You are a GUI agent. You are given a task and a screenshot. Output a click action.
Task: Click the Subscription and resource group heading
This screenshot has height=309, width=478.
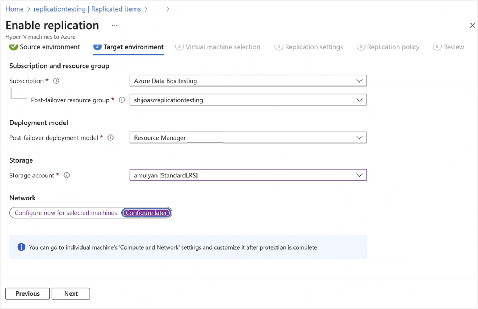[x=59, y=66]
